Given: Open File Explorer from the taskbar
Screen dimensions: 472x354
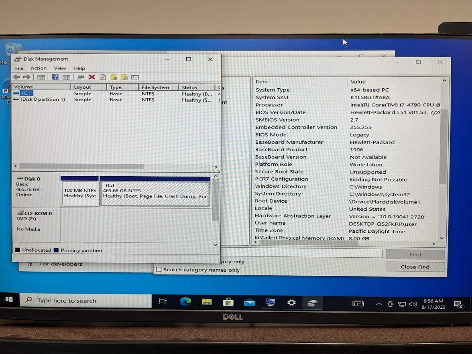Looking at the screenshot, I should click(207, 302).
